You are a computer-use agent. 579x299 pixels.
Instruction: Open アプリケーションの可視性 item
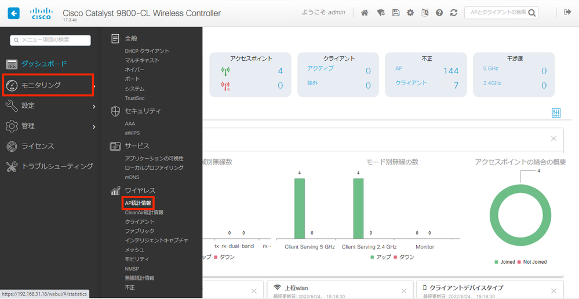point(154,158)
